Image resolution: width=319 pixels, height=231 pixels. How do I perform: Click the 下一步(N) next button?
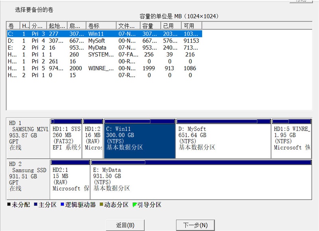tap(195, 225)
